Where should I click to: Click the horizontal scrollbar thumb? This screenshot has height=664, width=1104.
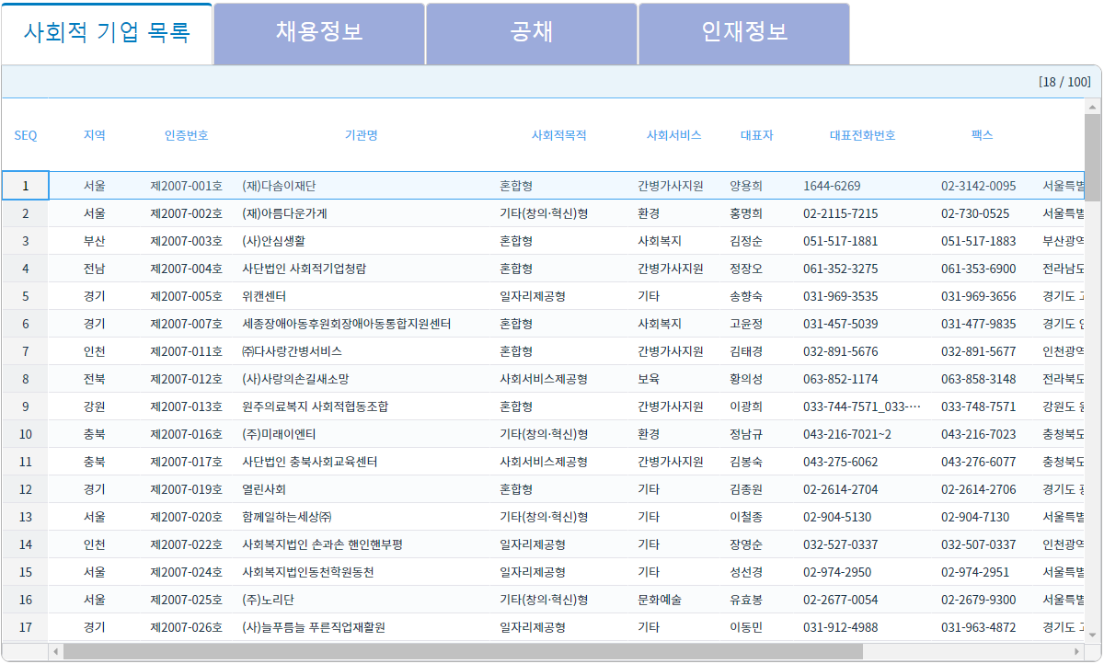[464, 651]
